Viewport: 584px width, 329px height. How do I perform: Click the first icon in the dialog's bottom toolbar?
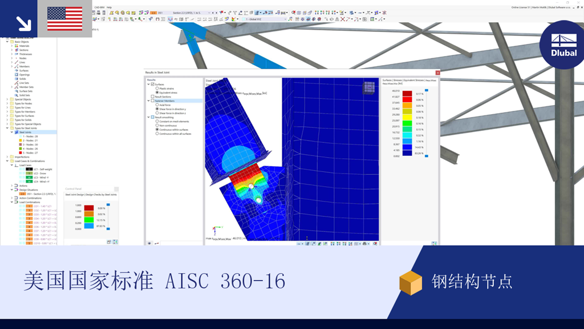coord(299,243)
